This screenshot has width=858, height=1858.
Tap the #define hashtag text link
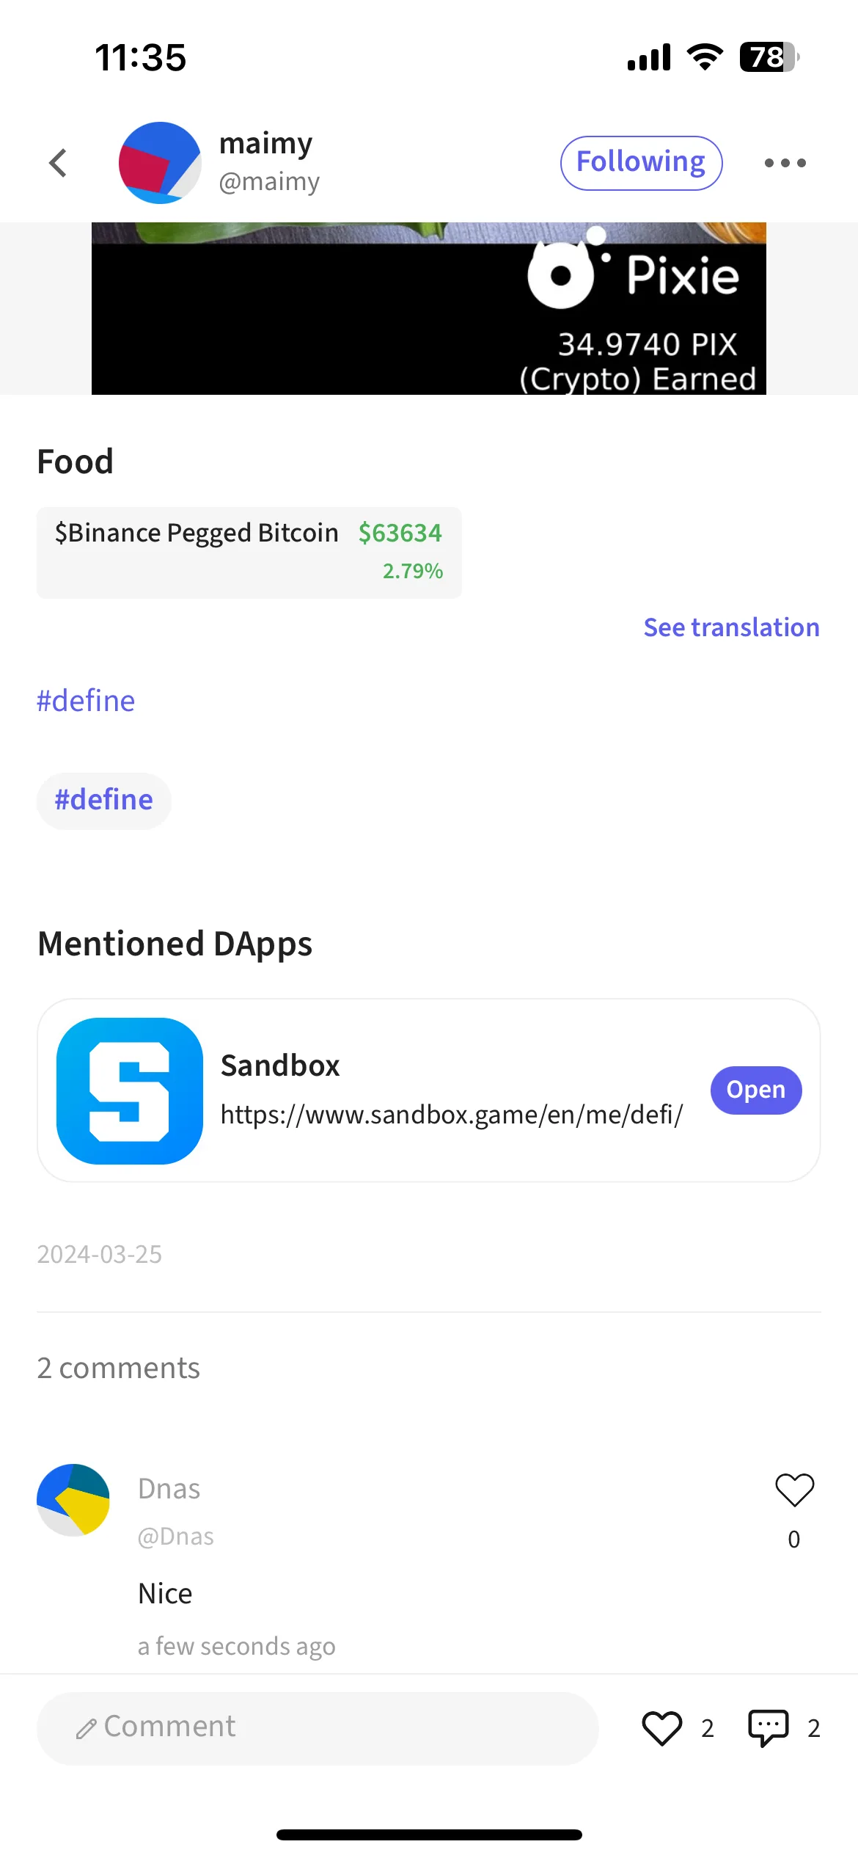[x=86, y=701]
